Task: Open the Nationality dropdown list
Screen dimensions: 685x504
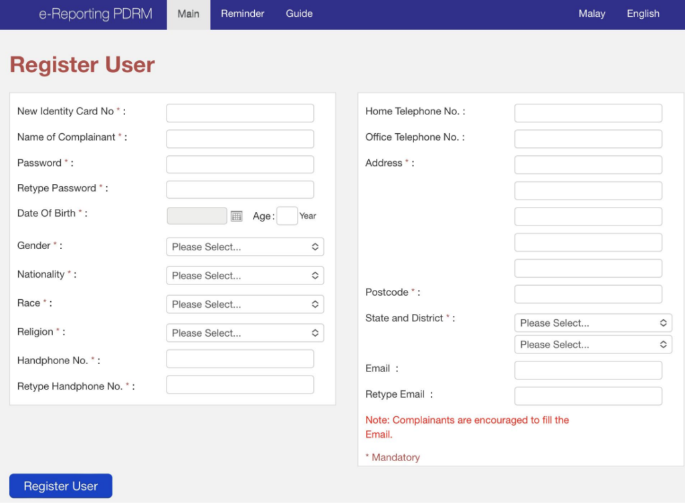Action: point(245,276)
